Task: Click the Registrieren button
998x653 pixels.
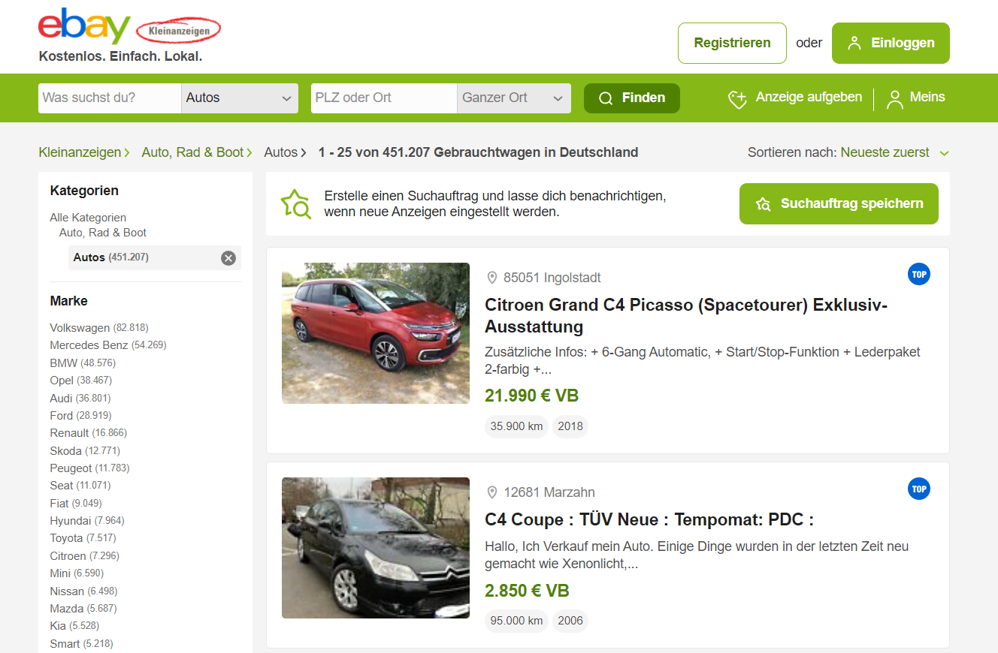Action: click(732, 43)
